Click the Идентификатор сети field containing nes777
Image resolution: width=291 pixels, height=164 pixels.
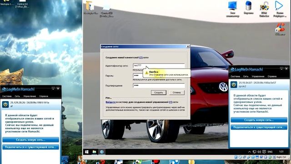coord(159,66)
